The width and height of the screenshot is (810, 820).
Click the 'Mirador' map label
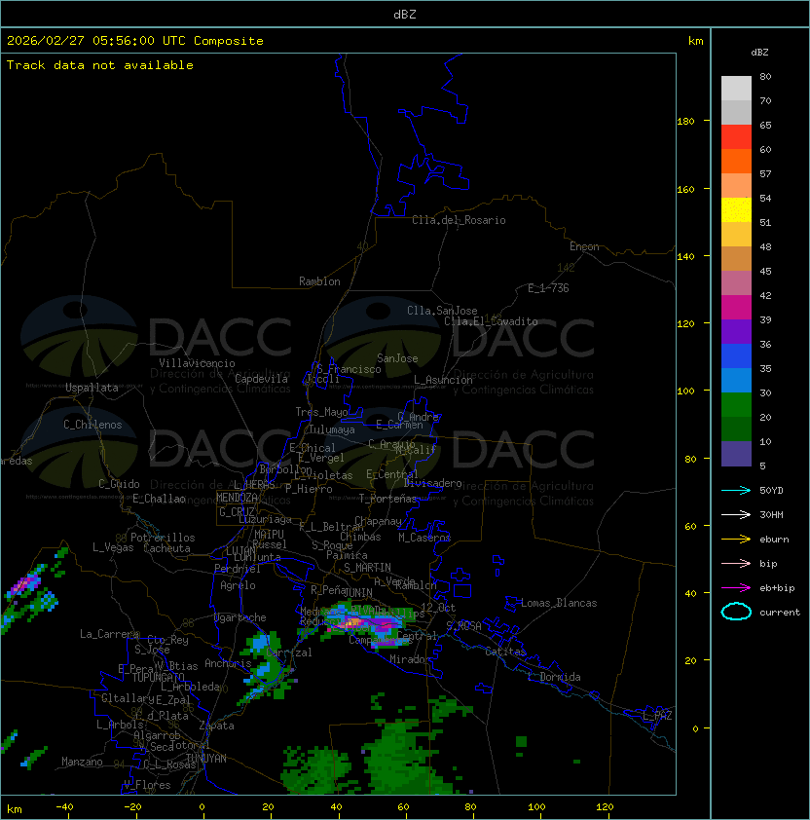(411, 659)
